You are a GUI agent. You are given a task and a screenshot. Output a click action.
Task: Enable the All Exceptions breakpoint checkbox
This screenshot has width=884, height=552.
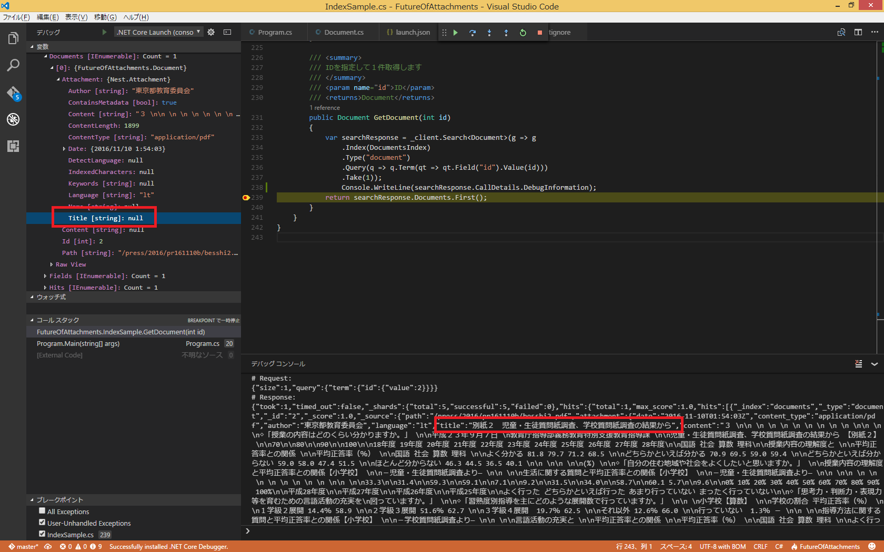[x=42, y=511]
